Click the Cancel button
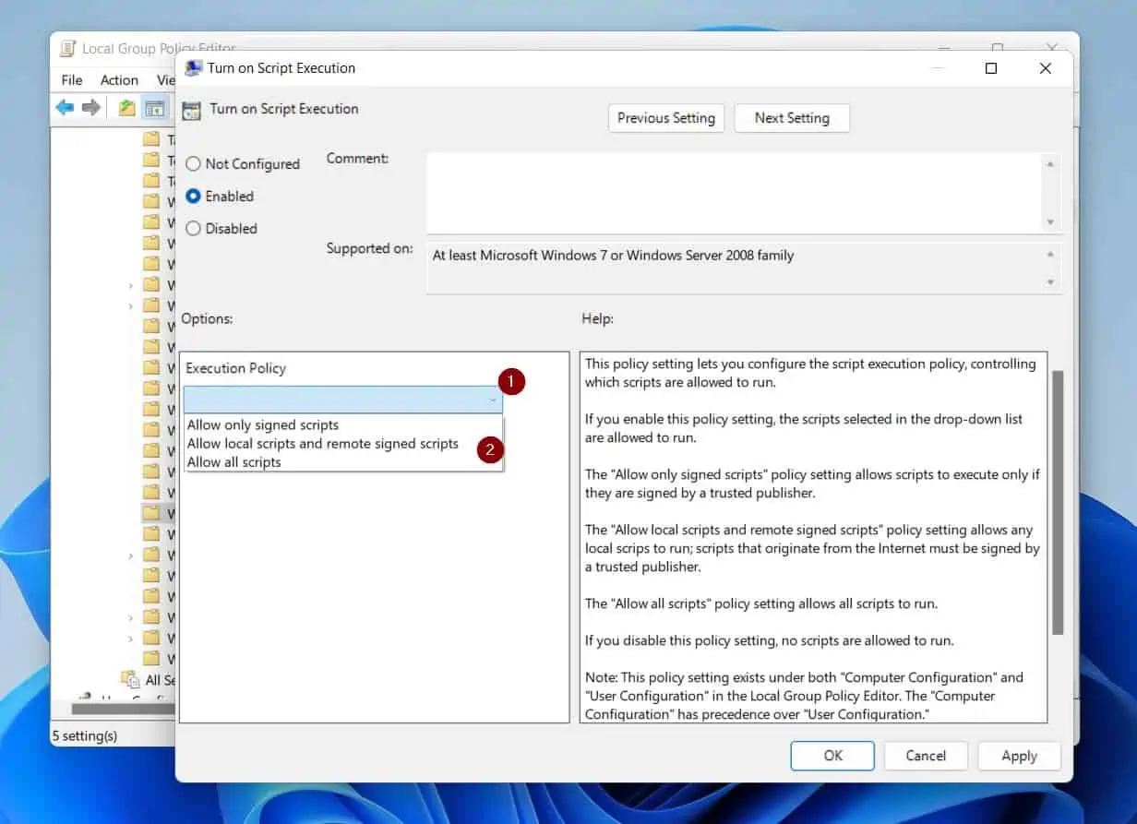 coord(926,756)
